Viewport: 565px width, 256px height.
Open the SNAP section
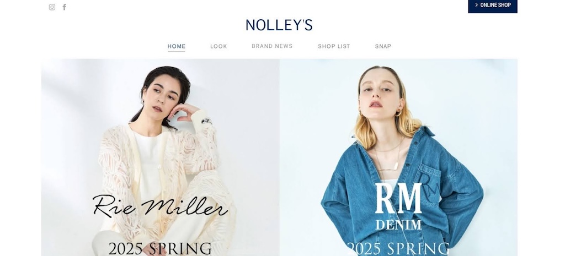(x=383, y=46)
